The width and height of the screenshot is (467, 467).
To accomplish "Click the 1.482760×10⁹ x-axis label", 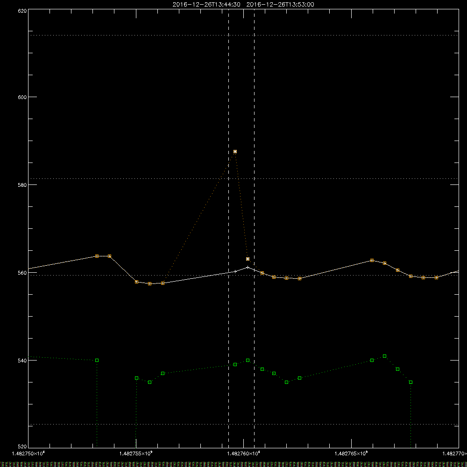I will [244, 453].
